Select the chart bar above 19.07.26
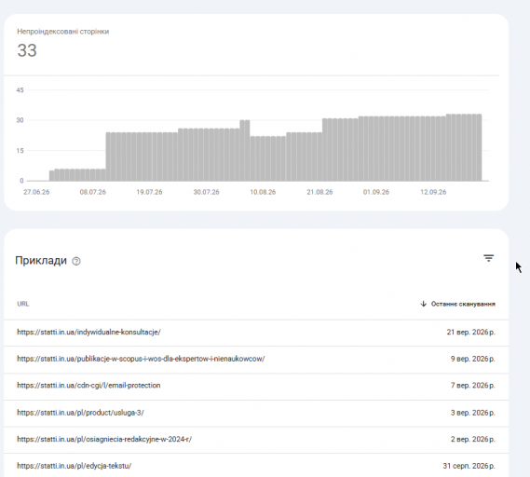 pyautogui.click(x=149, y=157)
